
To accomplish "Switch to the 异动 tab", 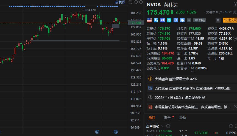I will tap(183, 118).
